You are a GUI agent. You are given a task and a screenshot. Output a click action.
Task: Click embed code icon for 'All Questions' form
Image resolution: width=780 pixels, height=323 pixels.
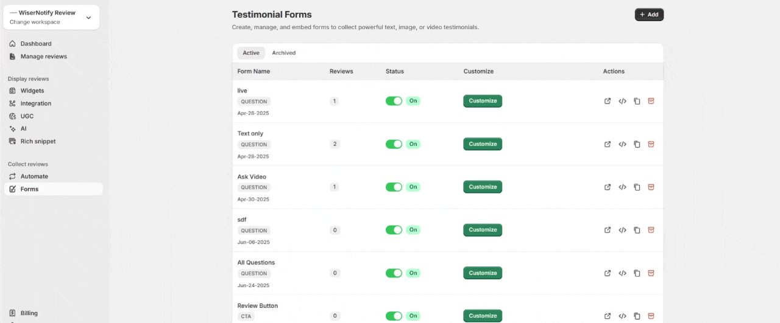(622, 273)
